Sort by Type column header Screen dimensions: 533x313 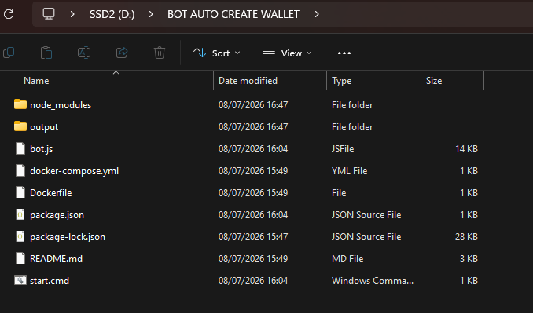click(342, 81)
